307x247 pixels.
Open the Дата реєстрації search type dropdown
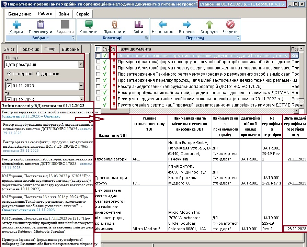(x=81, y=65)
